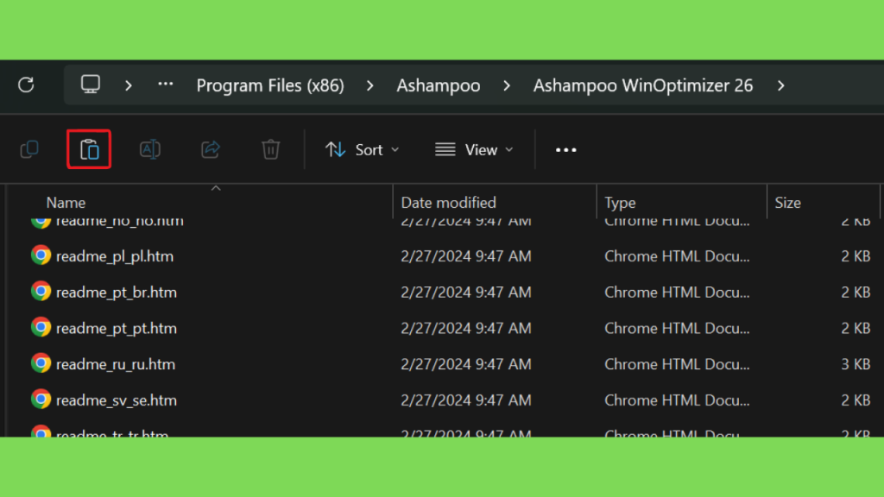Select the file readme_pt_pt.htm
The width and height of the screenshot is (884, 497).
(117, 329)
